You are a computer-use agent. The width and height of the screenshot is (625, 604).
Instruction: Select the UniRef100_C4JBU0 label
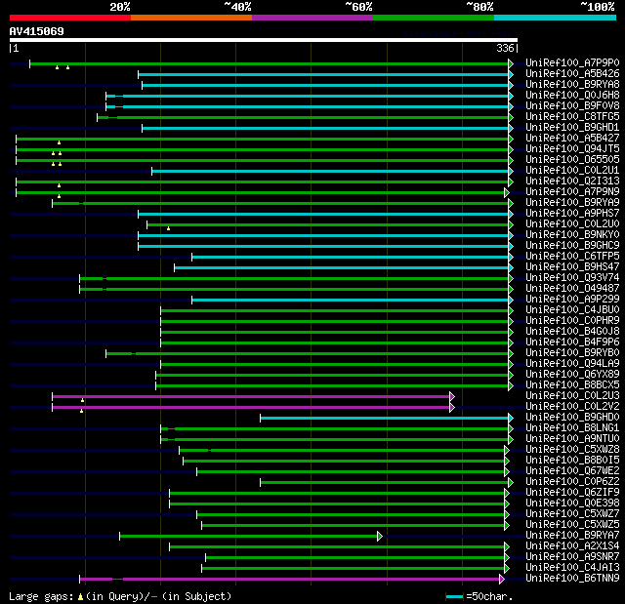click(572, 310)
